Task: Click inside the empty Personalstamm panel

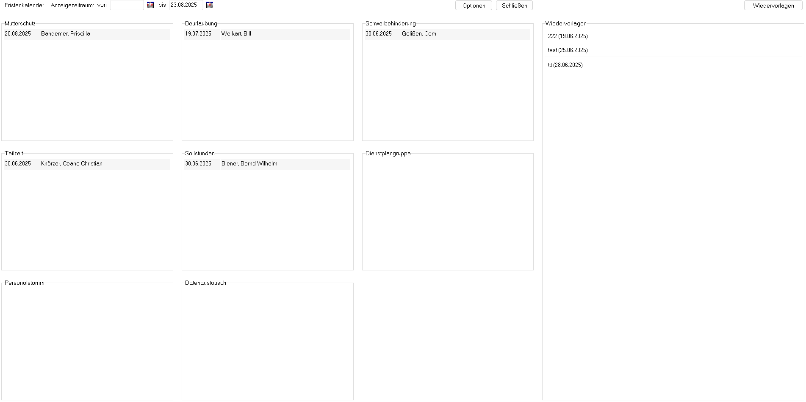Action: pyautogui.click(x=87, y=341)
